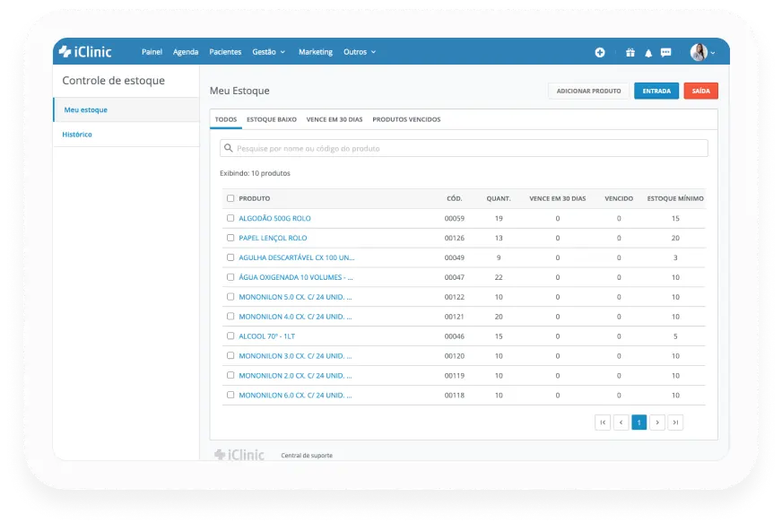782x523 pixels.
Task: Open the Painel menu item
Action: coord(152,52)
